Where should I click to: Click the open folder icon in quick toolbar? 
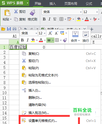click(x=3, y=29)
